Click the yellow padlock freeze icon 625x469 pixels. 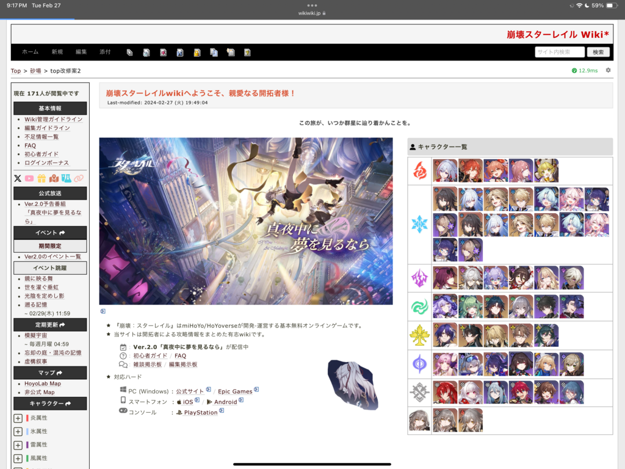197,53
